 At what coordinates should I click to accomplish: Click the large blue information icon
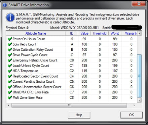click(10, 17)
